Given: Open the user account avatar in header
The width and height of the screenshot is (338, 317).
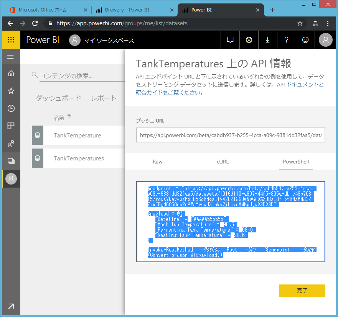Looking at the screenshot, I should coord(325,40).
